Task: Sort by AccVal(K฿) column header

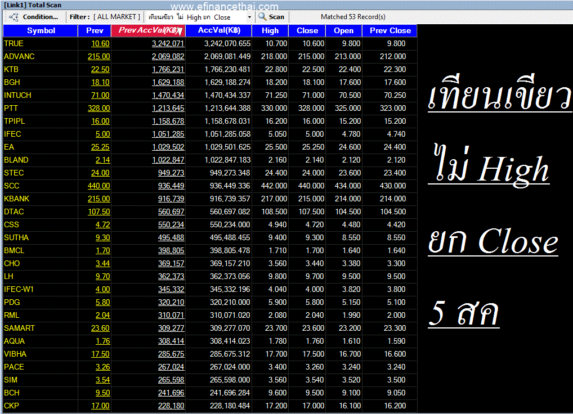Action: 218,31
